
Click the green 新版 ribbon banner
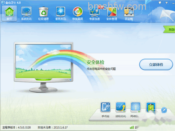pyautogui.click(x=169, y=29)
